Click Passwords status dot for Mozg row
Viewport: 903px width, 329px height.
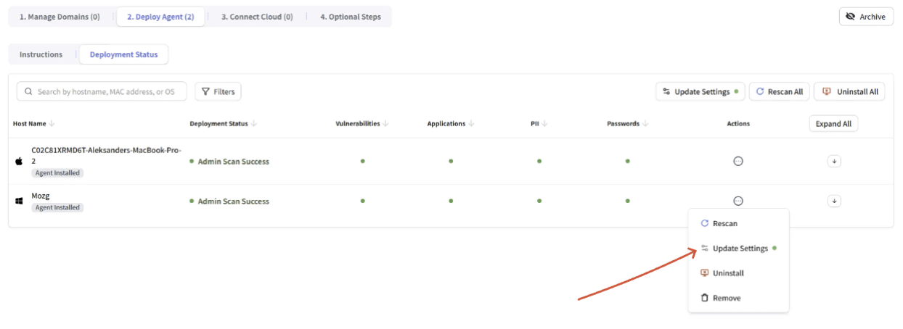627,201
